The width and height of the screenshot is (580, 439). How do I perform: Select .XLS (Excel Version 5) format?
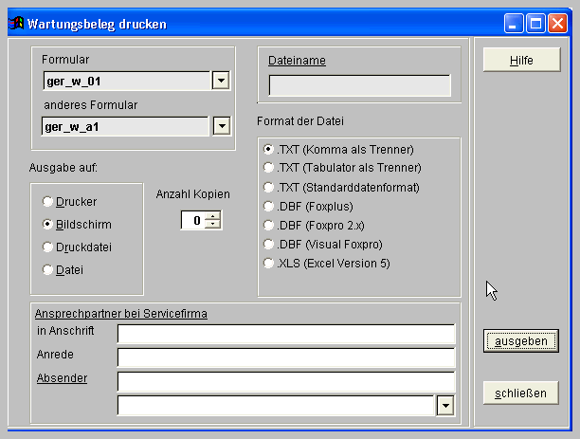[x=269, y=263]
